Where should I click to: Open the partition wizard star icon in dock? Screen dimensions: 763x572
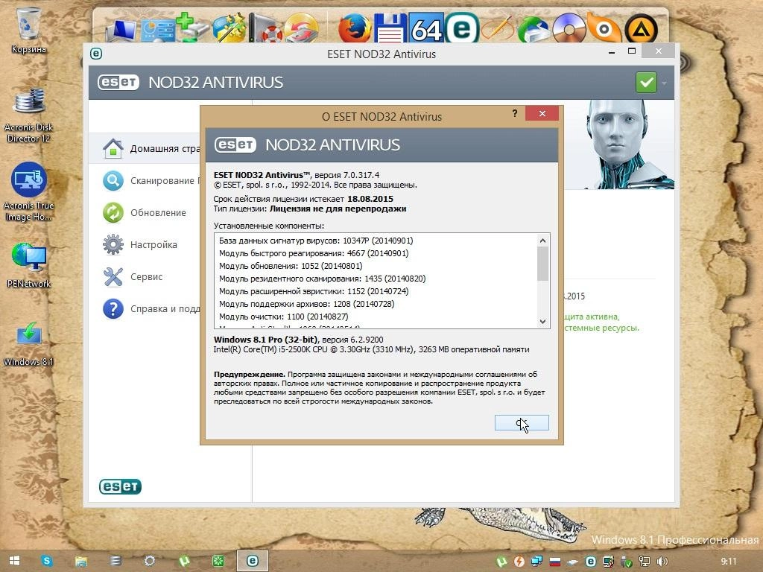(x=229, y=28)
